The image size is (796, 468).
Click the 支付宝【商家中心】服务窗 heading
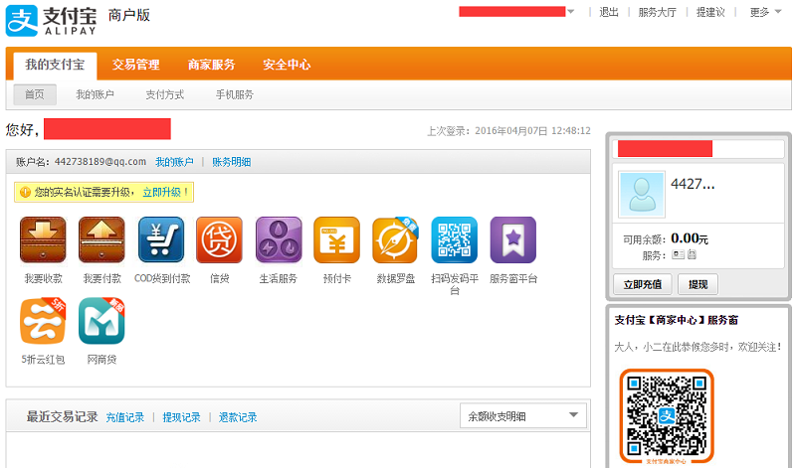point(677,320)
